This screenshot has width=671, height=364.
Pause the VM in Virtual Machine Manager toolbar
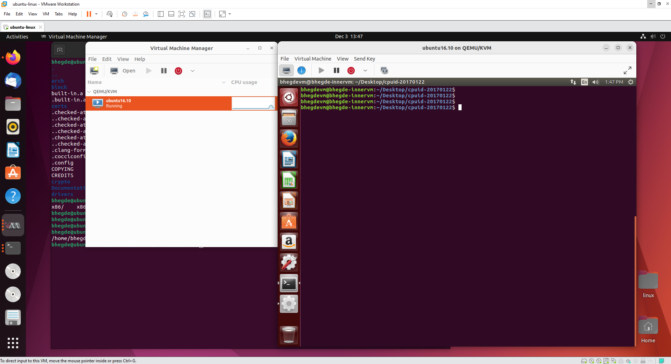[x=164, y=71]
